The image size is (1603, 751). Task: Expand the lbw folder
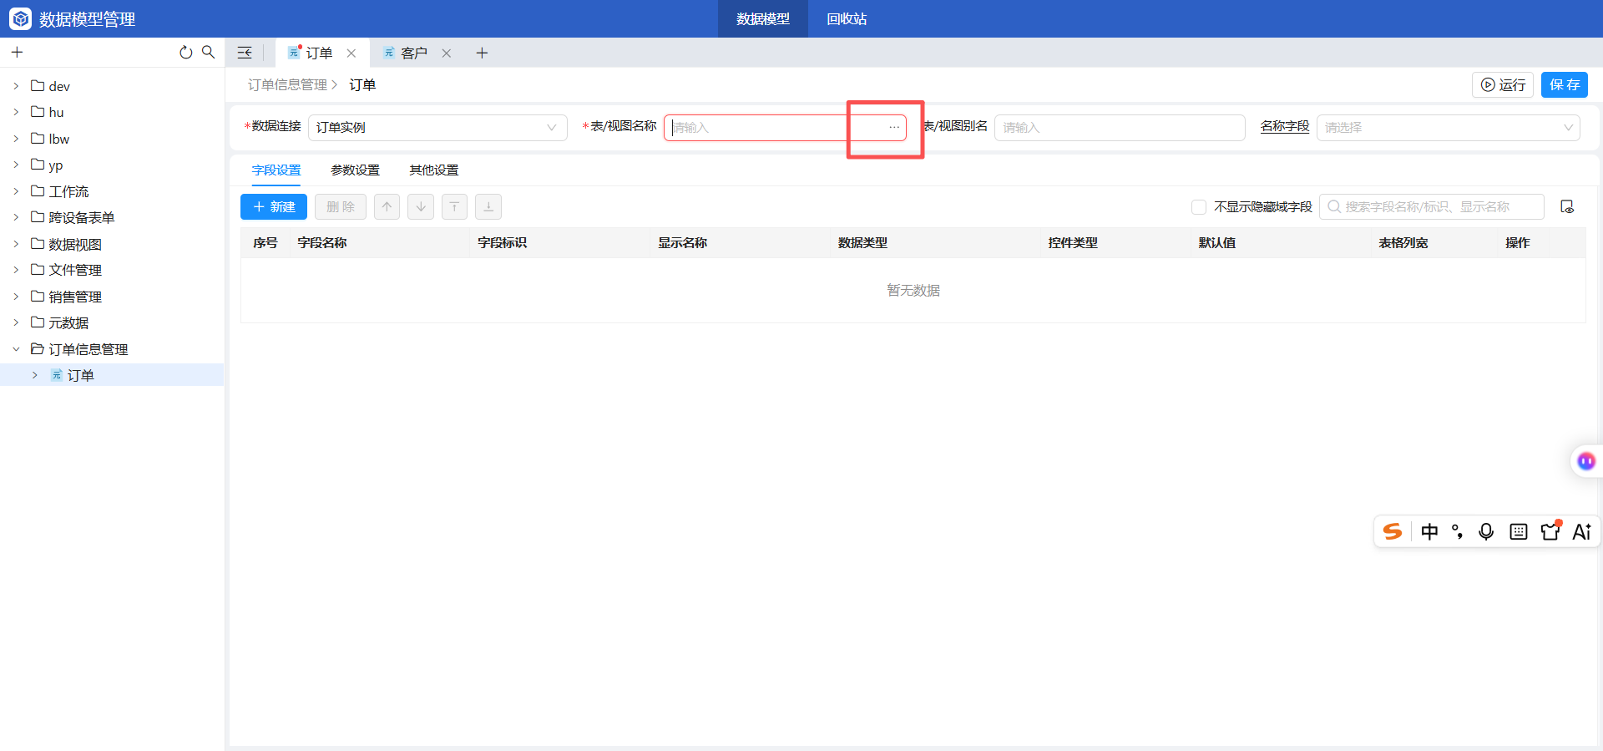tap(16, 139)
